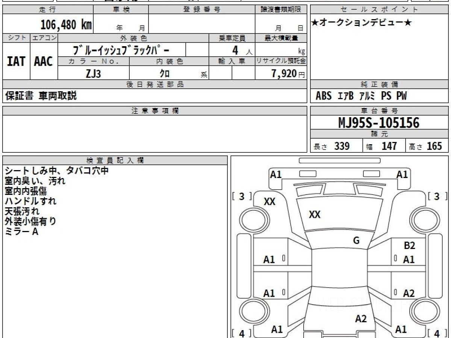This screenshot has width=451, height=338.
Task: Click the XX mark on the hood
Action: (315, 215)
